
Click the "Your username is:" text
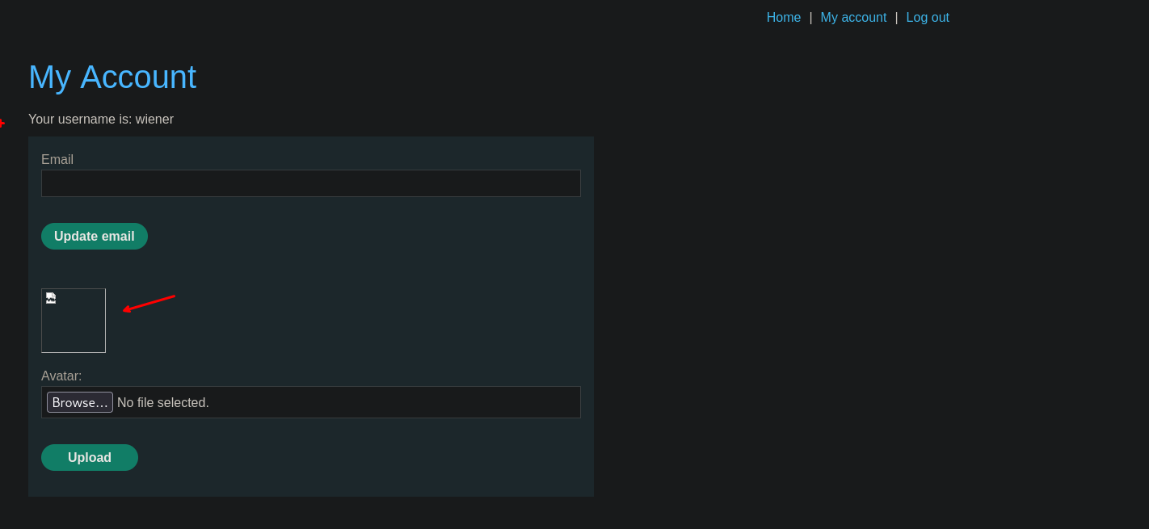point(80,120)
